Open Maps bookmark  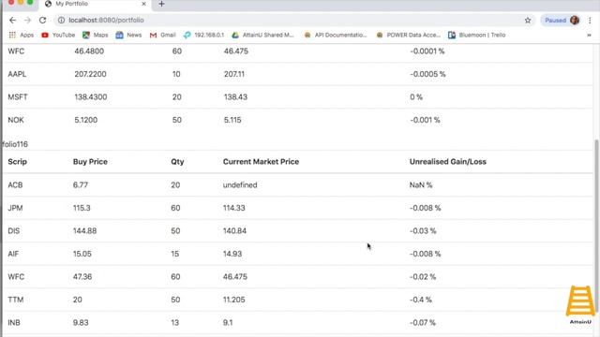tap(96, 35)
